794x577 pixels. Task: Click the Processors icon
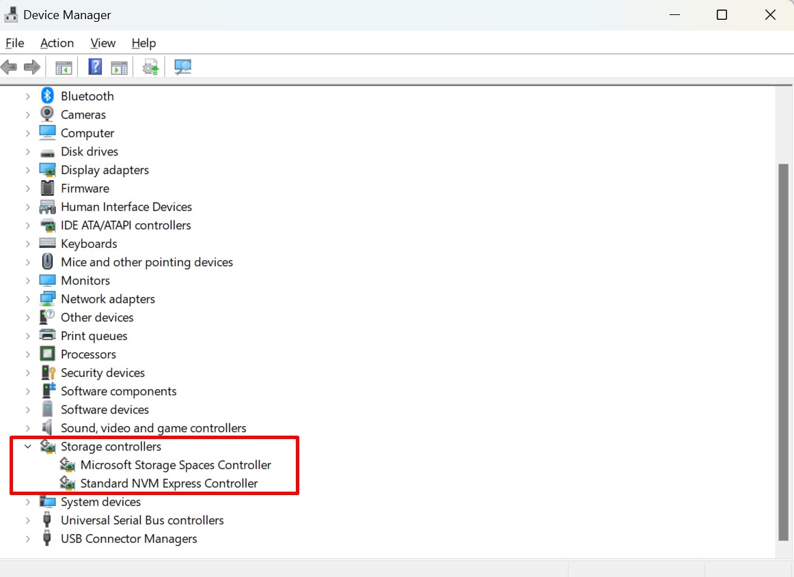[x=48, y=354]
